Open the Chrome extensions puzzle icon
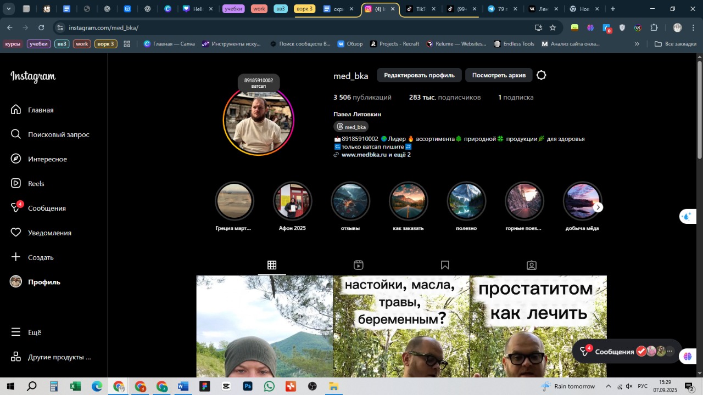The image size is (703, 395). point(654,27)
